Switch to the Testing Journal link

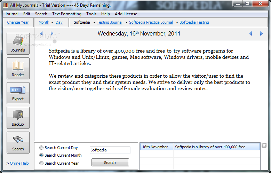coord(110,22)
